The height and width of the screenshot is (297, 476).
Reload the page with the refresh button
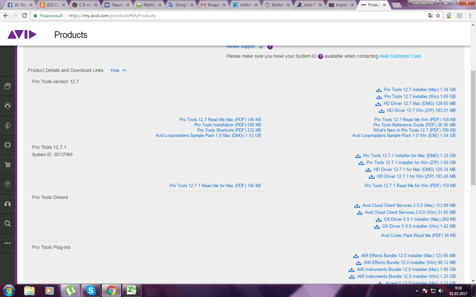tap(24, 16)
